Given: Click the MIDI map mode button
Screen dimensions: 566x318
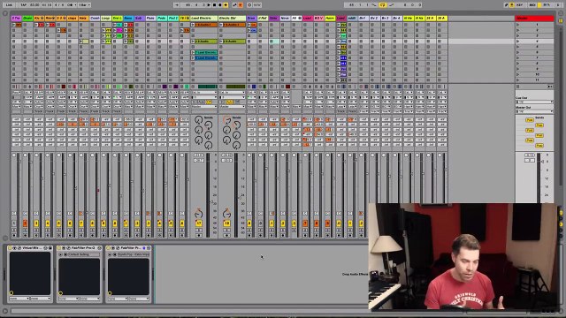Looking at the screenshot, I should pyautogui.click(x=532, y=5).
